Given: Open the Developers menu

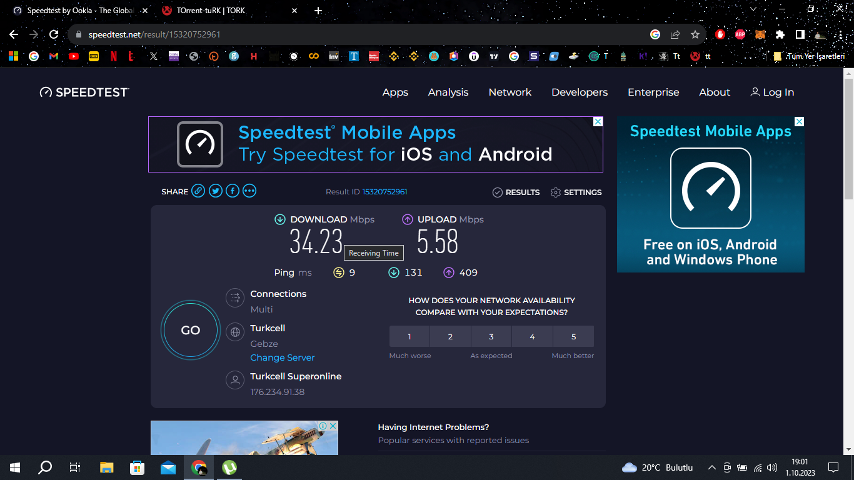Looking at the screenshot, I should point(580,92).
